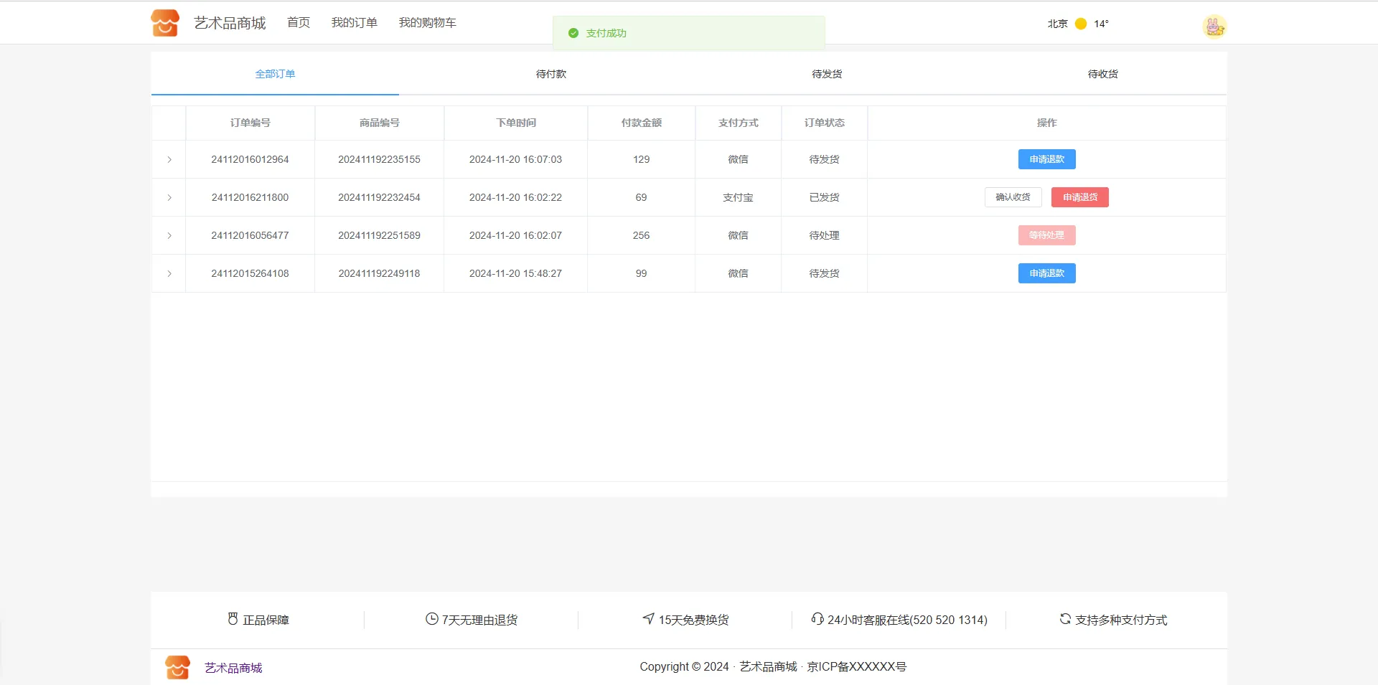Image resolution: width=1378 pixels, height=685 pixels.
Task: Expand order 24112015264108 row
Action: (169, 273)
